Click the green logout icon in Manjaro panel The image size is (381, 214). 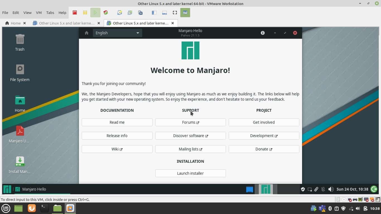point(374,189)
